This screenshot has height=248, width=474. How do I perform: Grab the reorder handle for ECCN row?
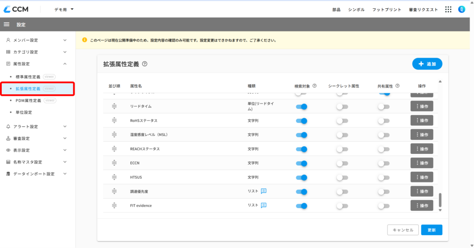114,163
